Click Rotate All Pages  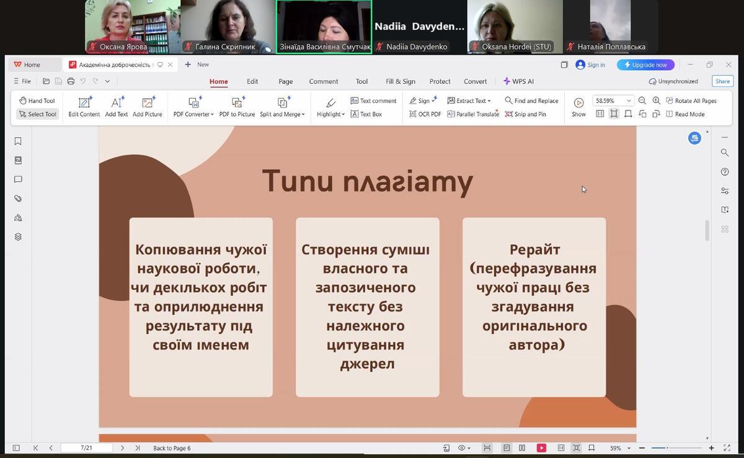691,101
